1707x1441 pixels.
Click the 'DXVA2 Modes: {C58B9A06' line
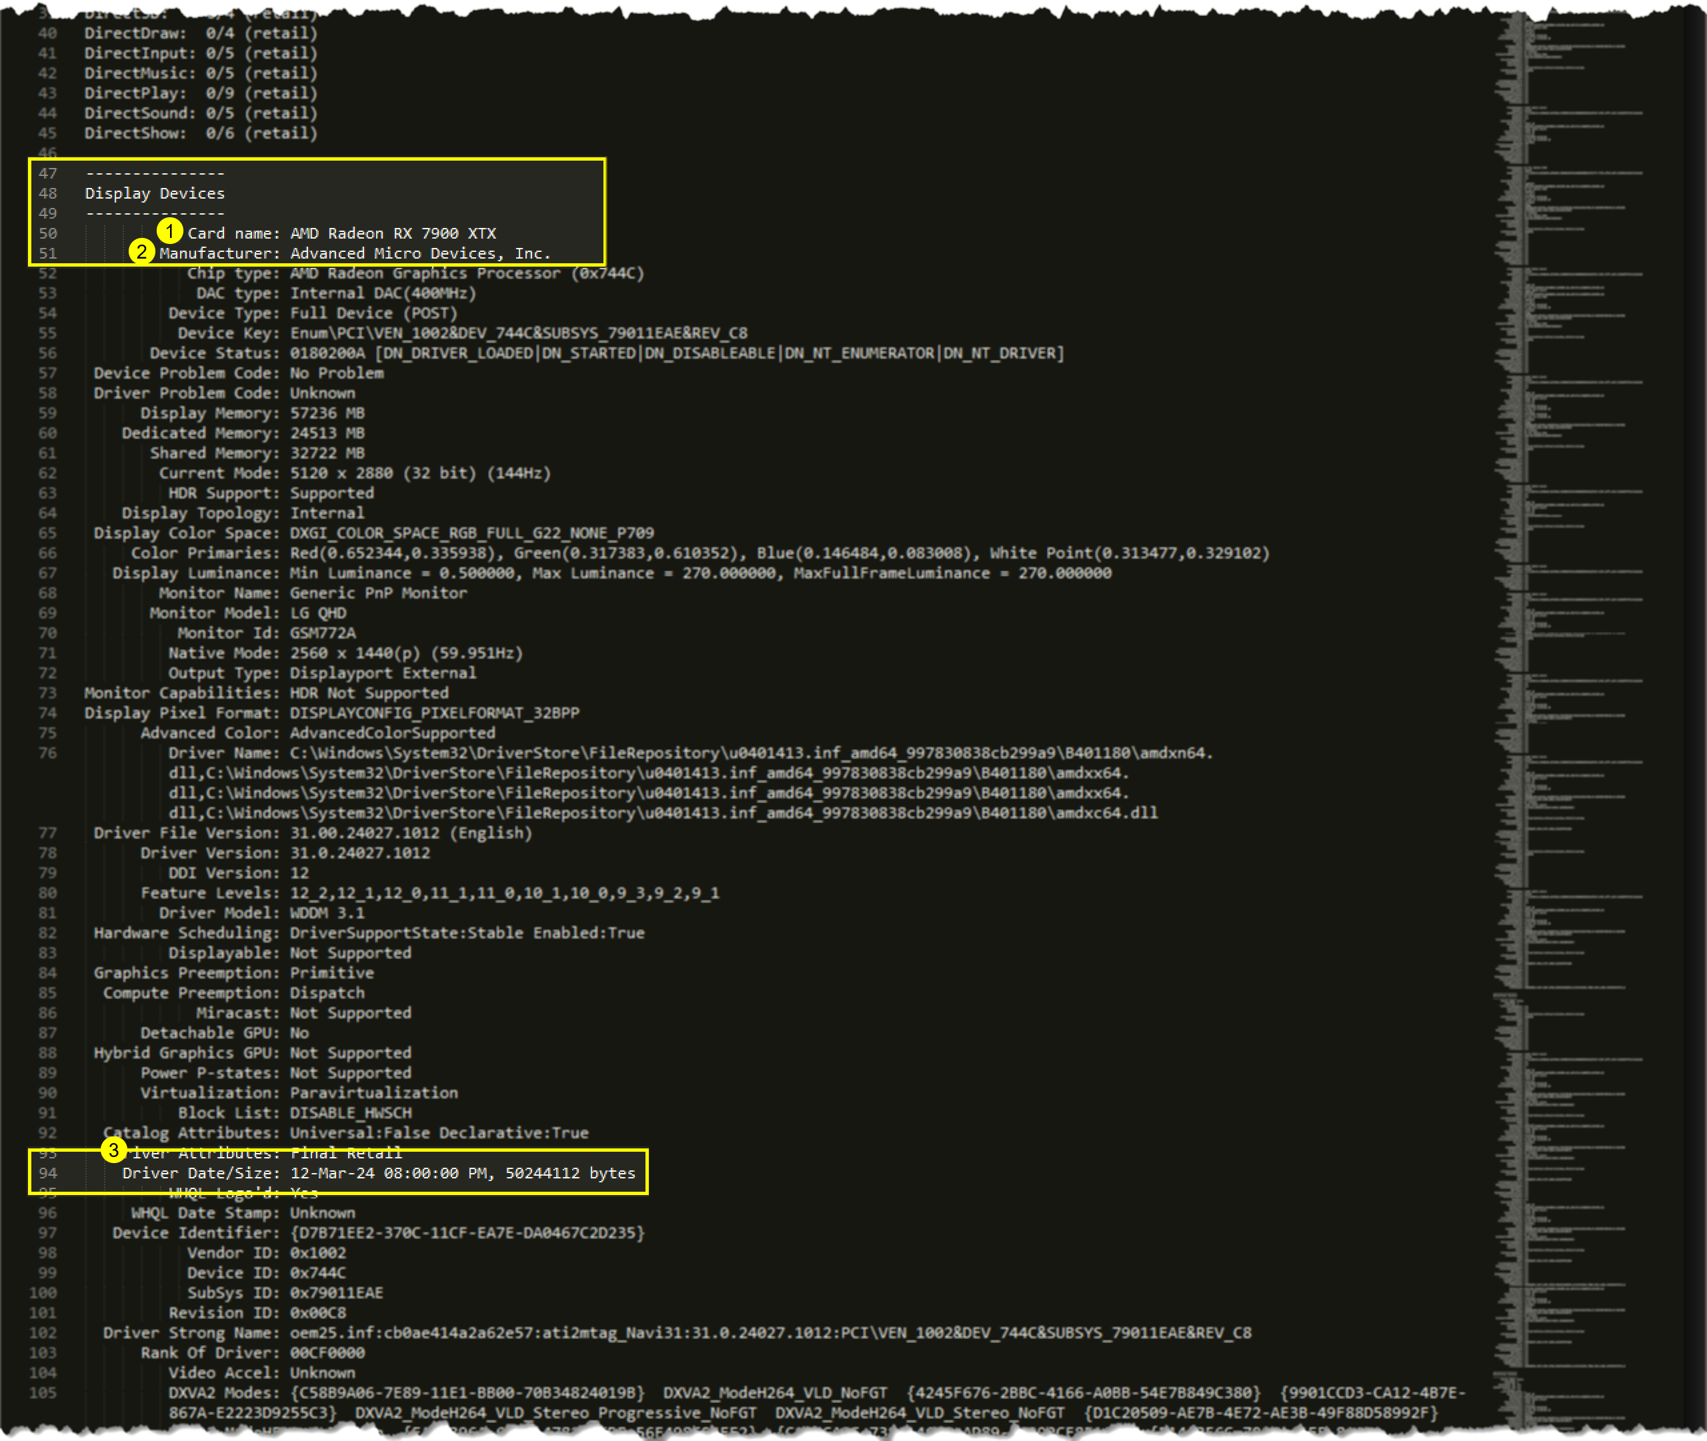click(817, 1404)
